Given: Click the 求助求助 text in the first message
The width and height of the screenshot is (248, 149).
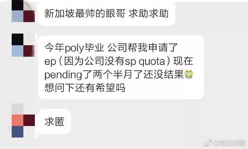Looking at the screenshot, I should (148, 13).
